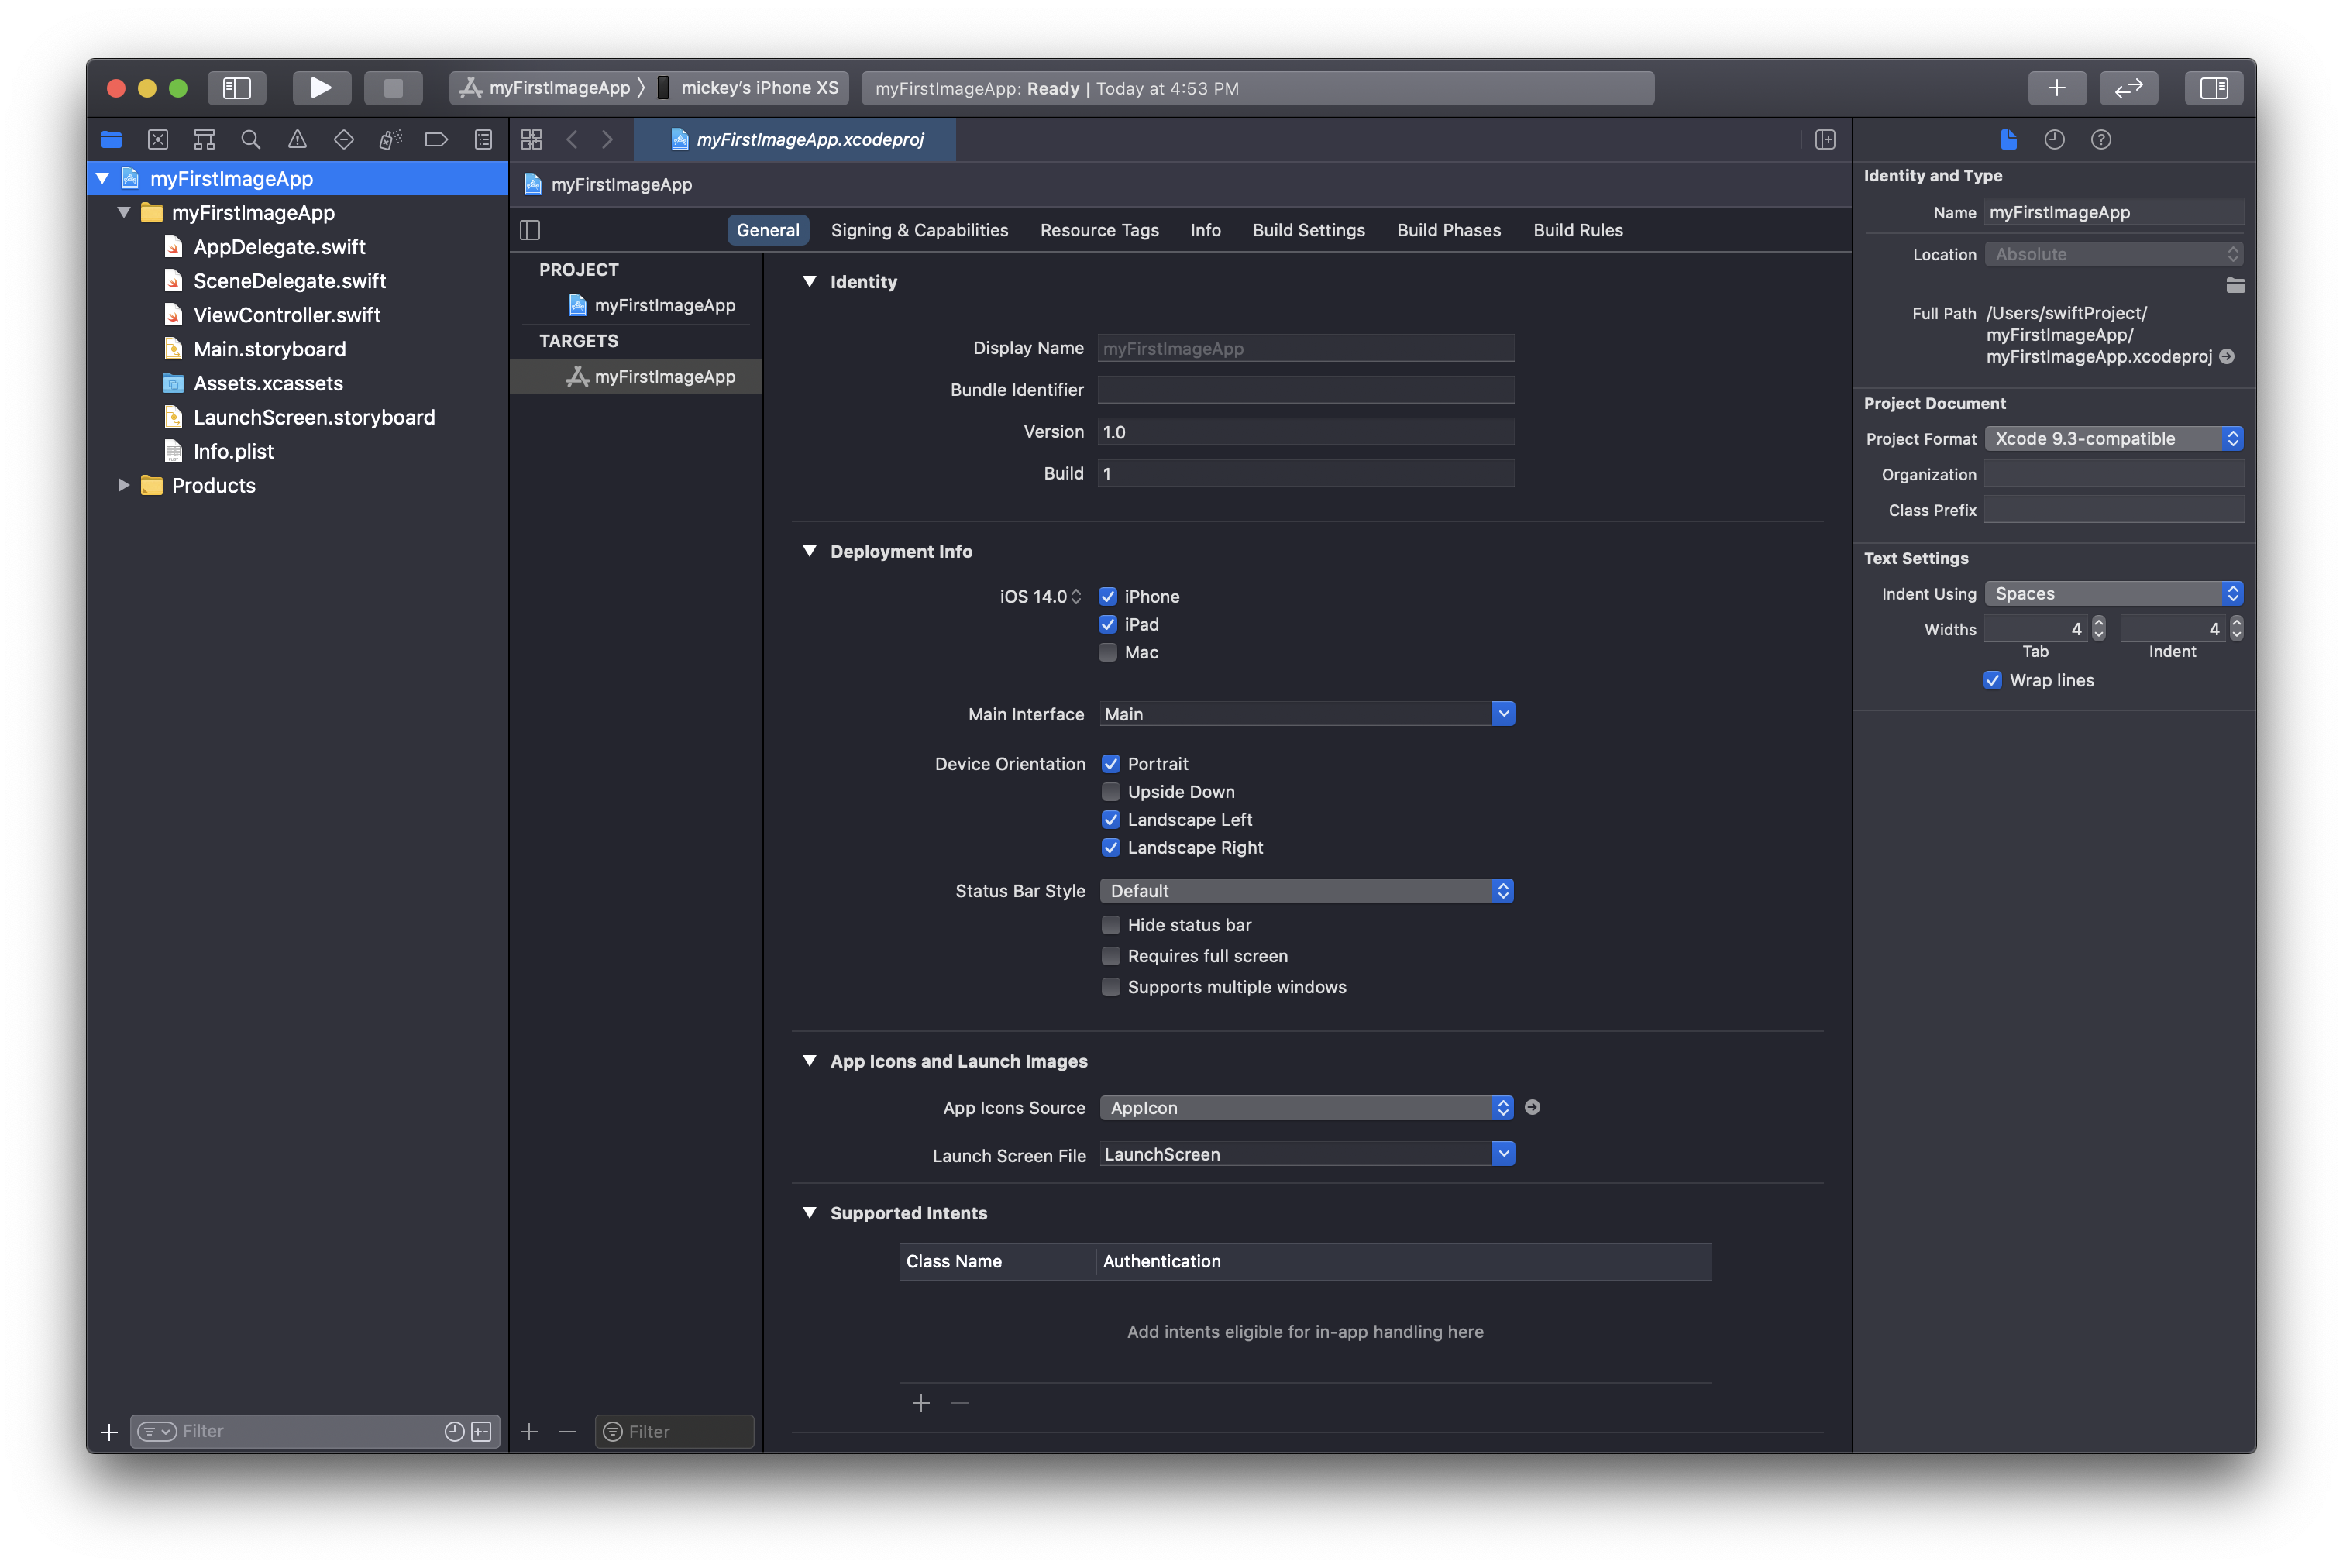This screenshot has height=1568, width=2343.
Task: Click the related items grid icon
Action: [x=532, y=140]
